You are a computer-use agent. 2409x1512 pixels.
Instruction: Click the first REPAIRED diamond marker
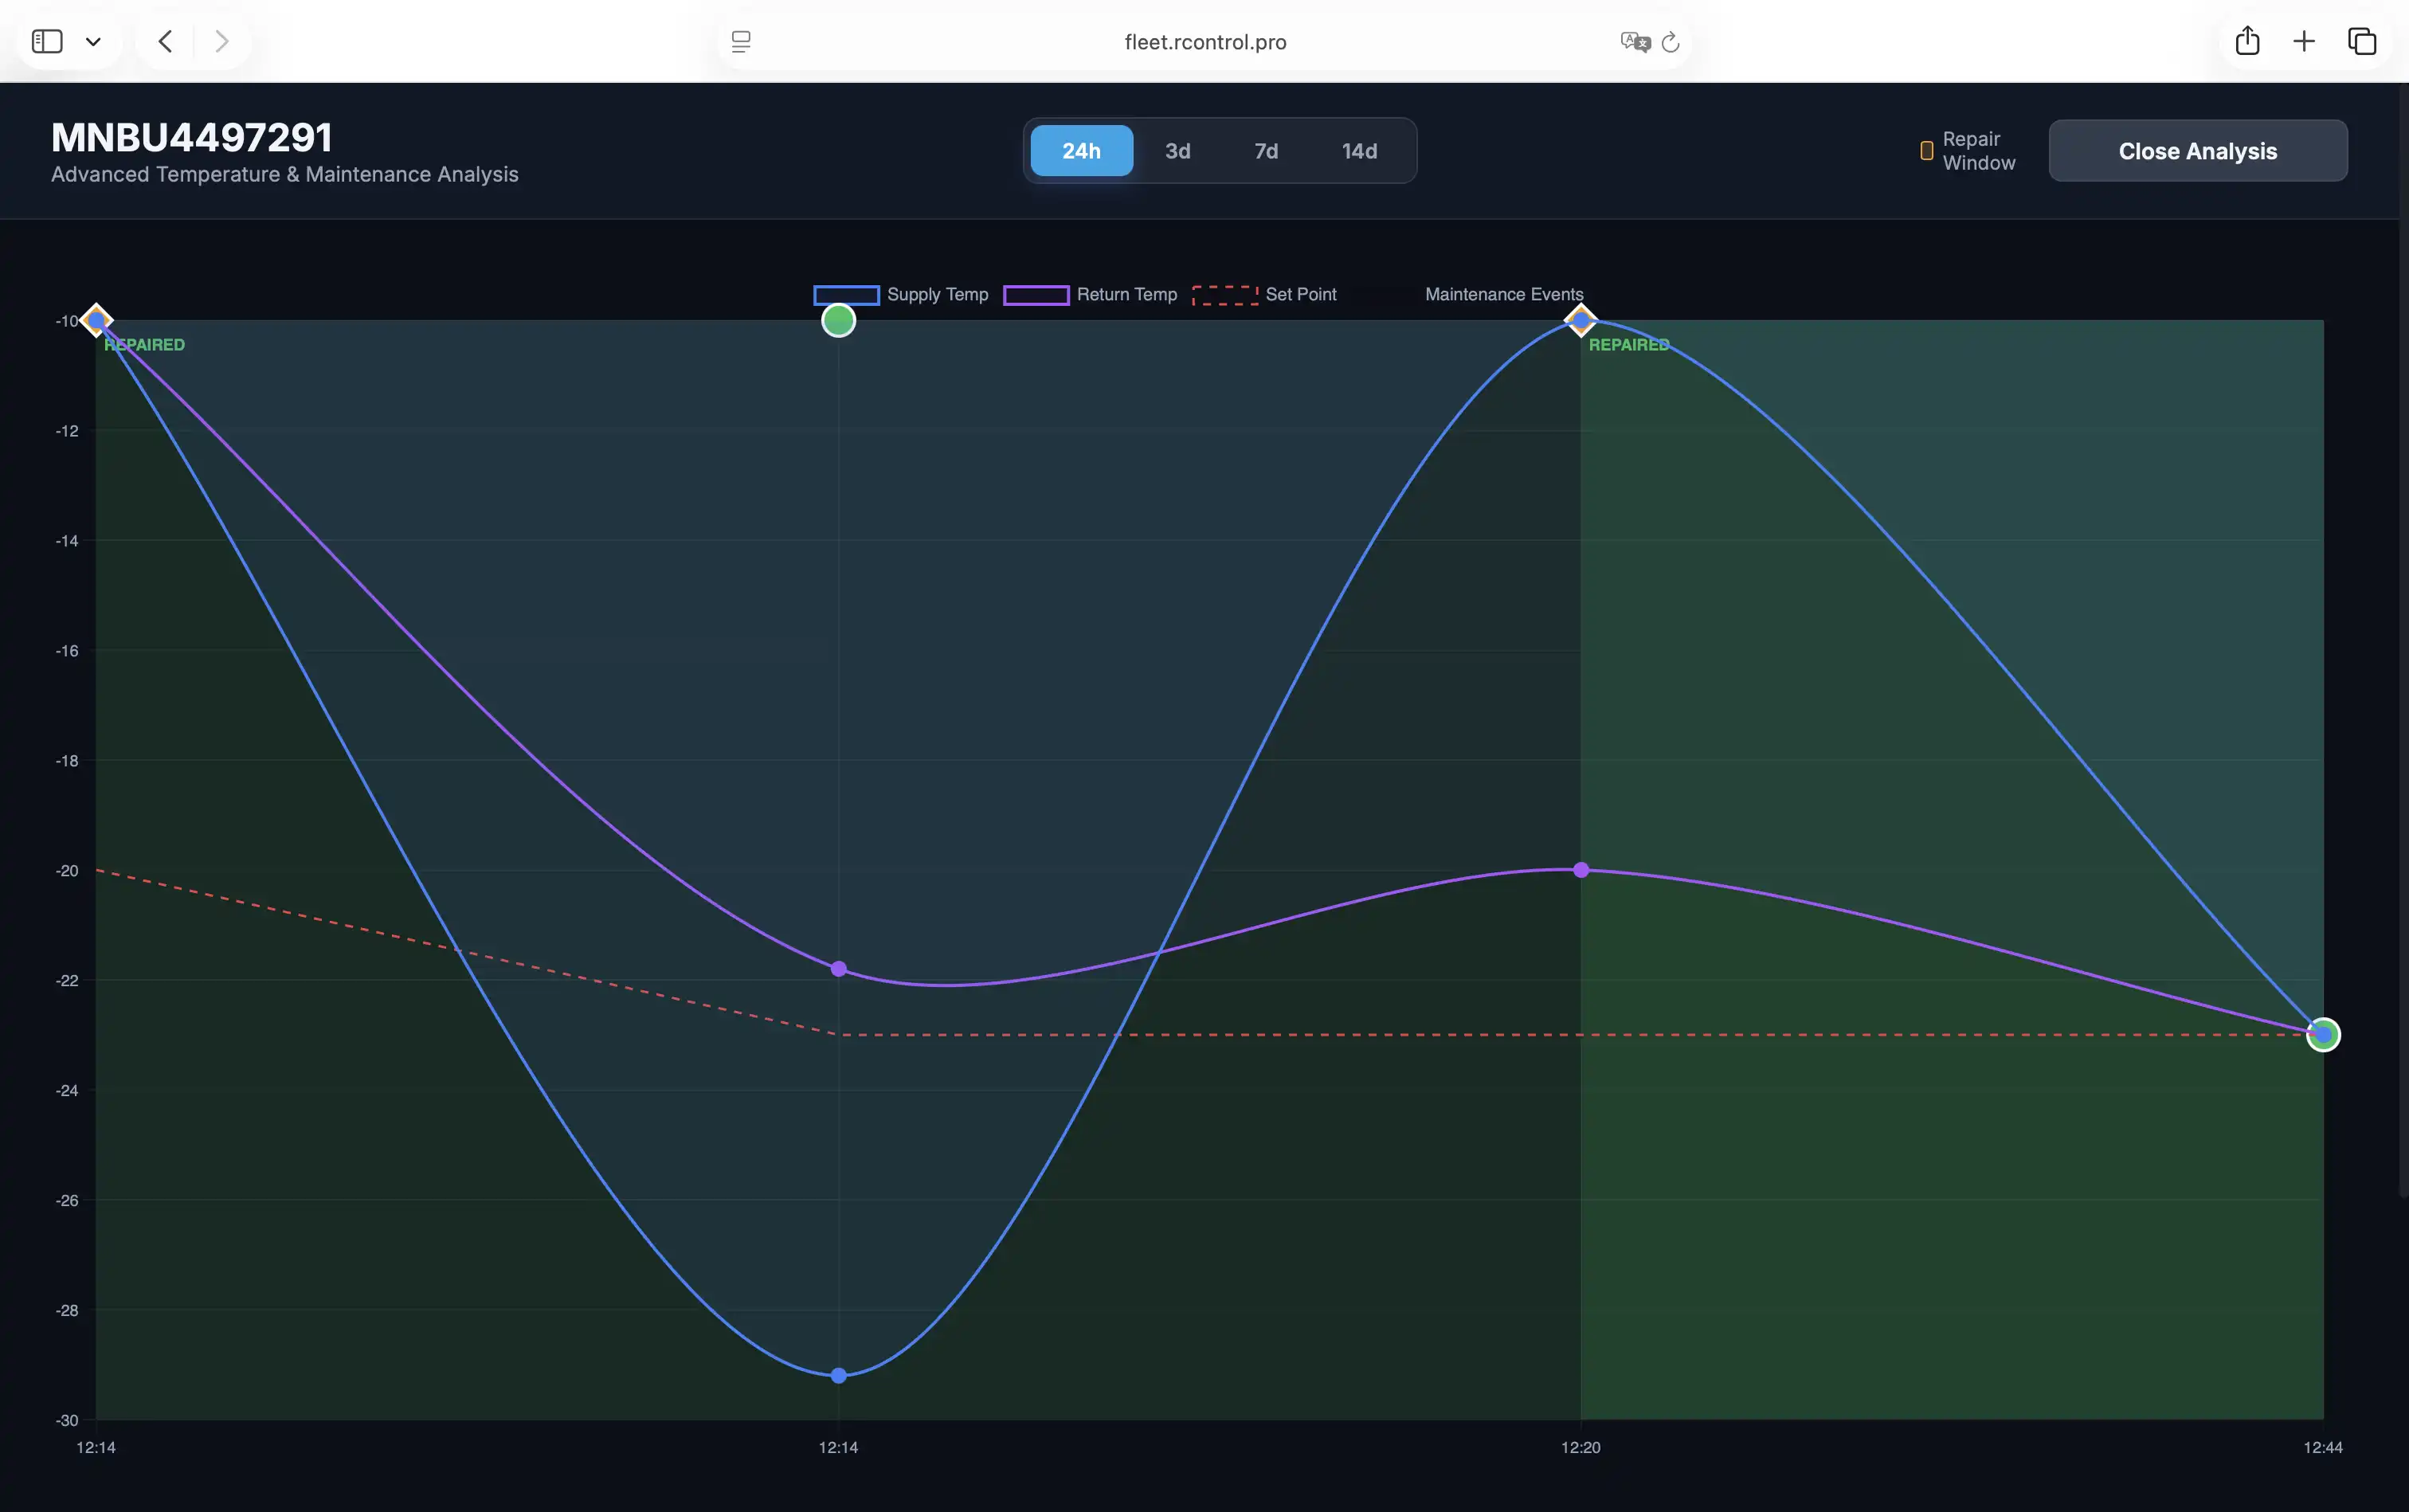96,320
